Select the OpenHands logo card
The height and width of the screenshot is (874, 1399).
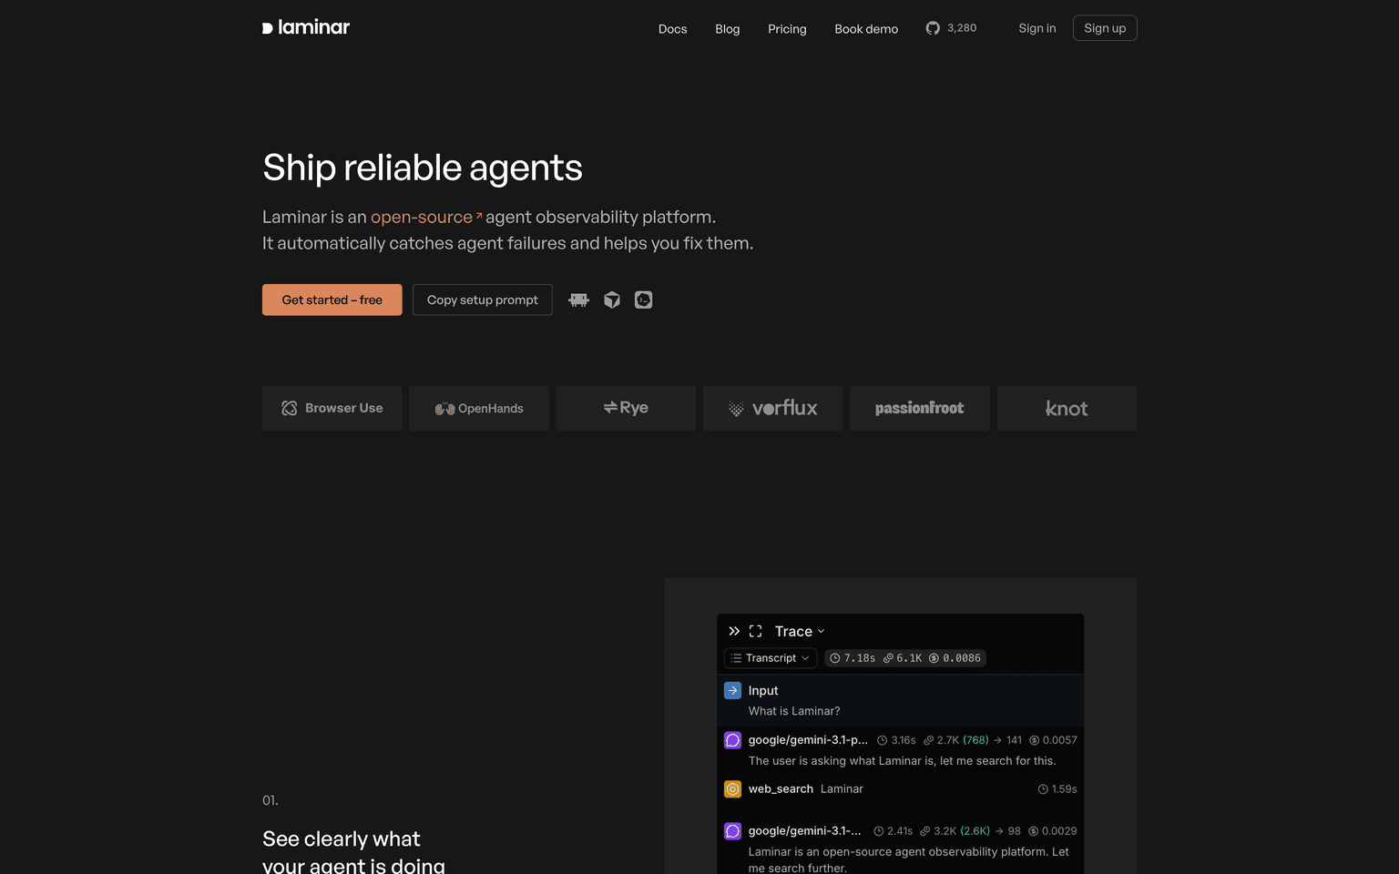click(x=479, y=408)
